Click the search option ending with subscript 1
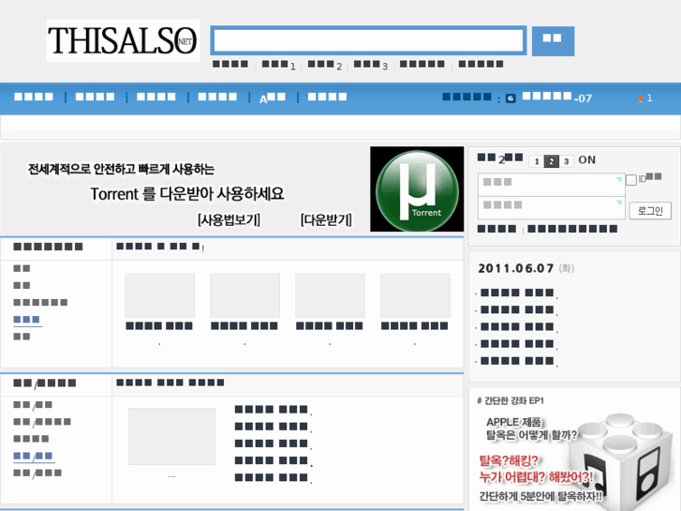This screenshot has height=511, width=681. click(278, 65)
